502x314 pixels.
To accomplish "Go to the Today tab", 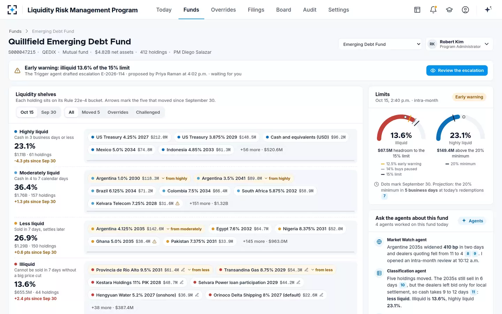I will (164, 10).
